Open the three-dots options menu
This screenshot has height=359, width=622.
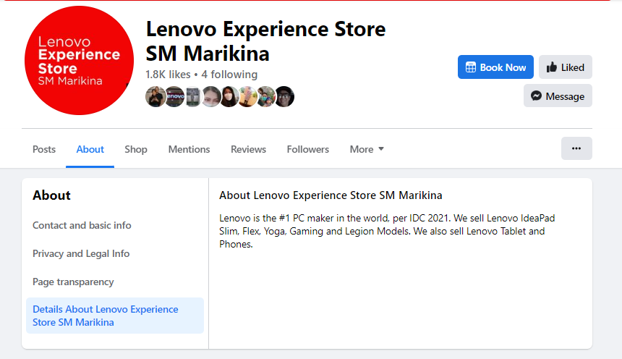point(576,148)
